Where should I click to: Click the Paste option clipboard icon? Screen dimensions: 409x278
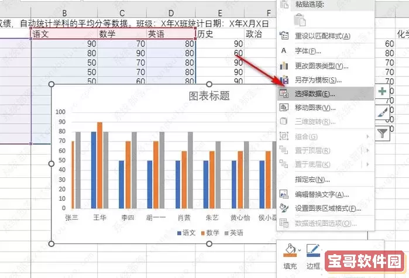(x=300, y=20)
